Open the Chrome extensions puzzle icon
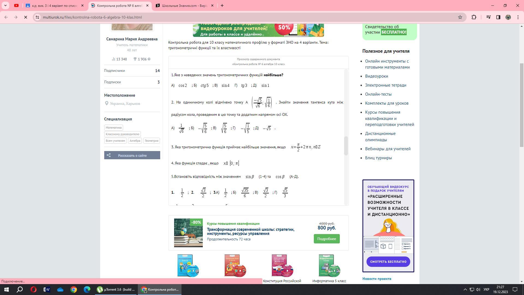 point(474,17)
